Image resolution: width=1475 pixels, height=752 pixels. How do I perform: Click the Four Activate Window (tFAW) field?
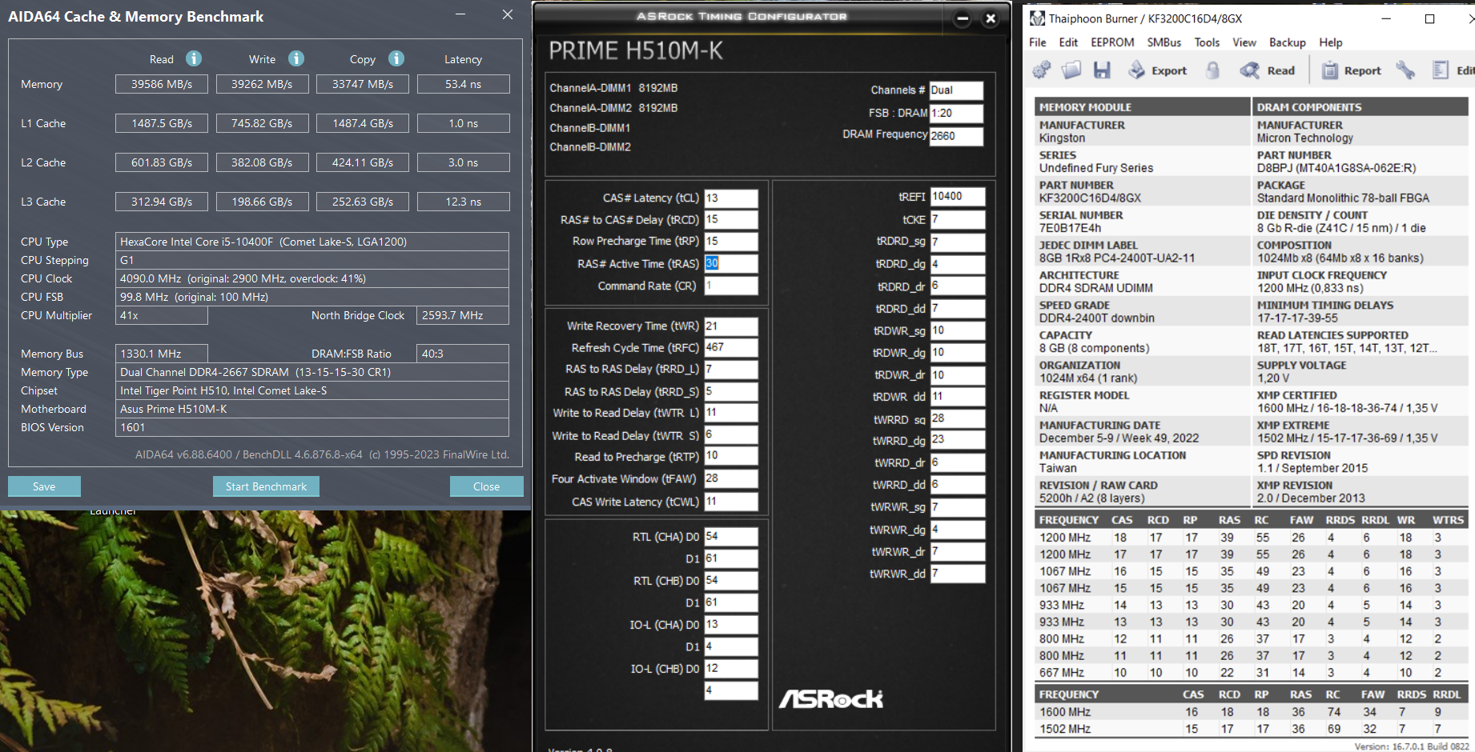731,478
